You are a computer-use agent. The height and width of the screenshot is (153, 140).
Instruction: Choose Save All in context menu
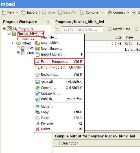59,82
